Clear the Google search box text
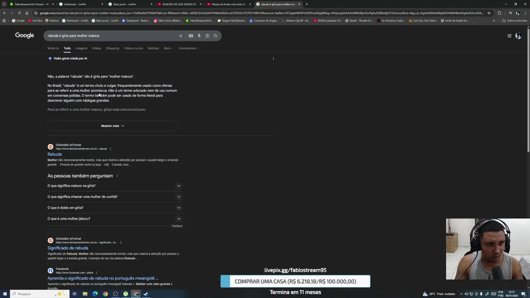530x298 pixels. coord(181,36)
